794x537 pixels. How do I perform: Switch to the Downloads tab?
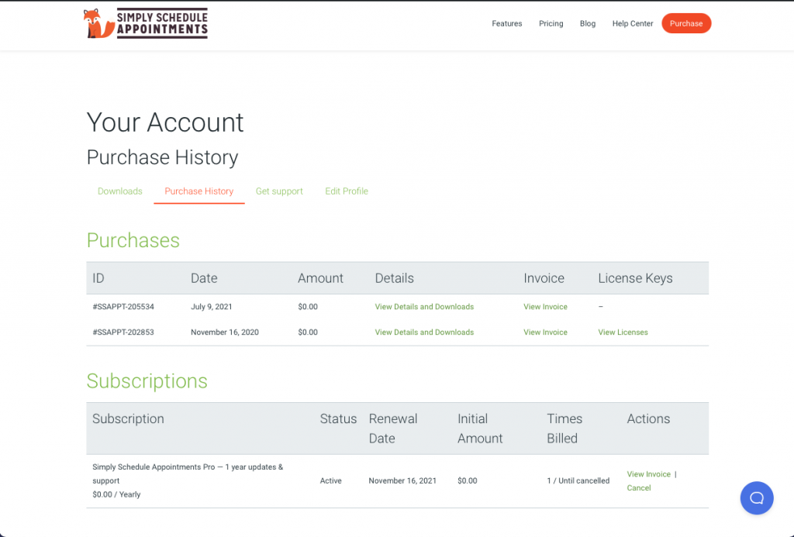coord(120,191)
